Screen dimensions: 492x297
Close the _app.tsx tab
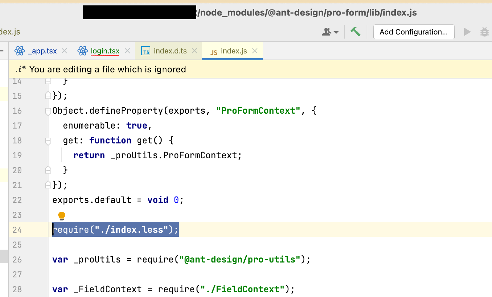[64, 51]
